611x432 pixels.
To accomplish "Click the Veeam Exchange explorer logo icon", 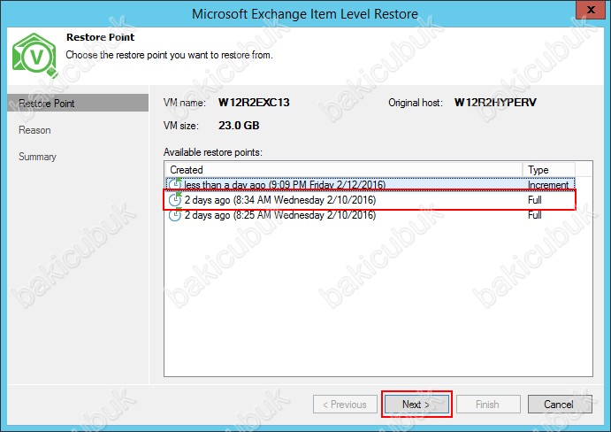I will point(34,56).
